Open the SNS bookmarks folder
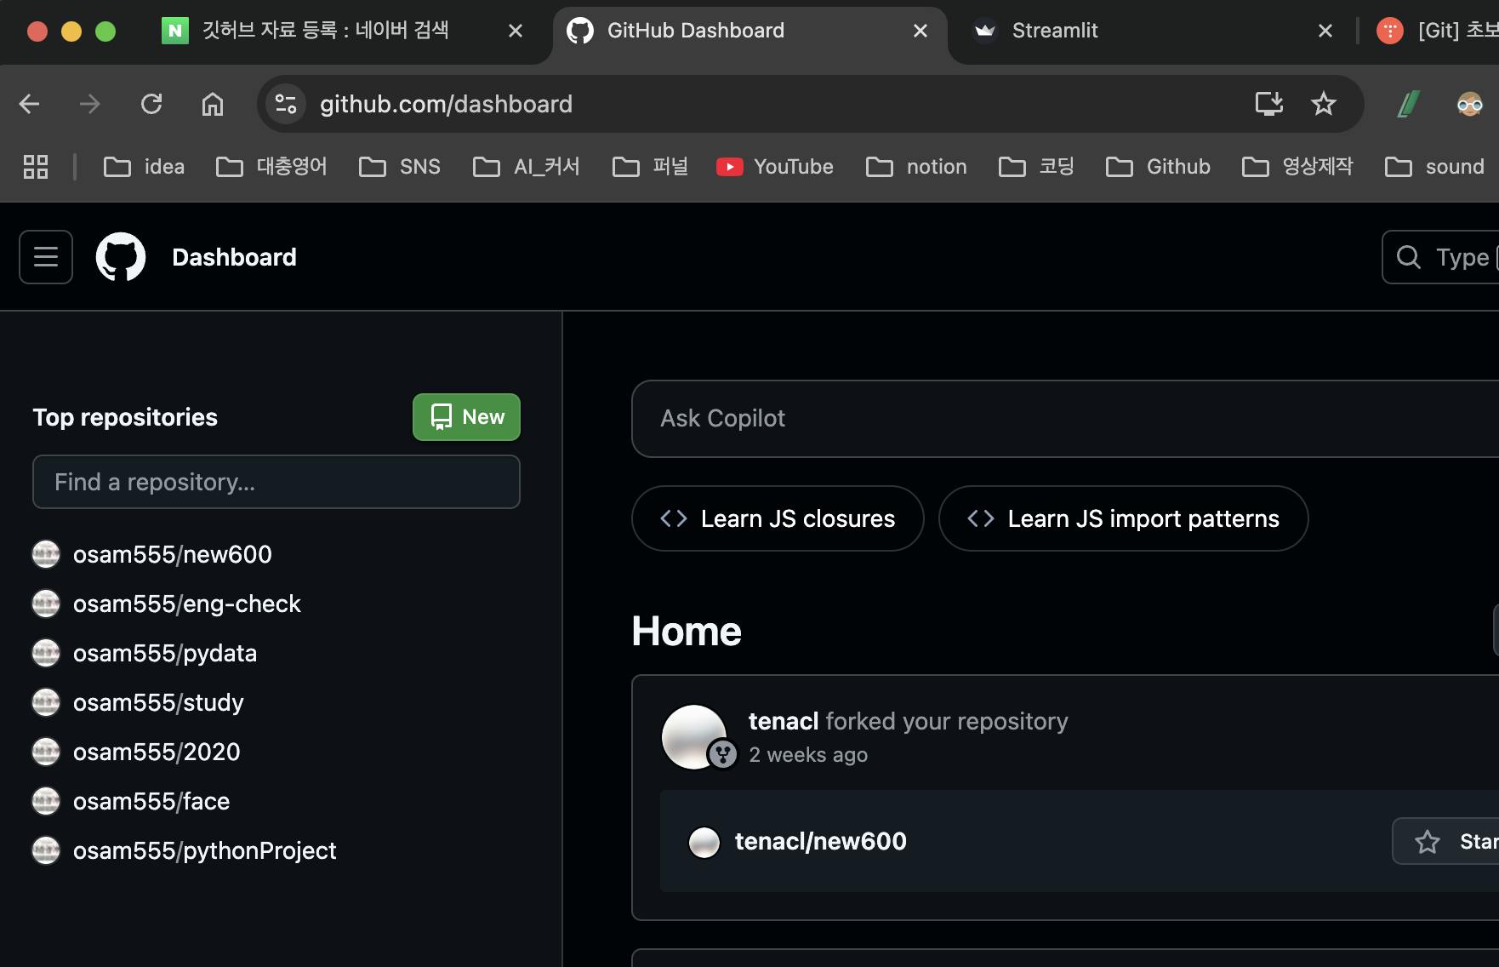Screen dimensions: 1499x967 point(400,167)
